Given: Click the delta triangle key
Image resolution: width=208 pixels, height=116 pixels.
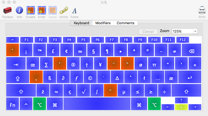Looking at the screenshot, I should pyautogui.click(x=117, y=77).
